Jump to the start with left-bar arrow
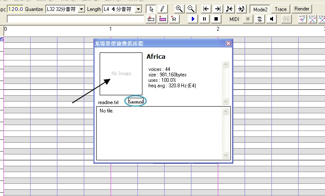Image resolution: width=325 pixels, height=196 pixels. [x=206, y=9]
